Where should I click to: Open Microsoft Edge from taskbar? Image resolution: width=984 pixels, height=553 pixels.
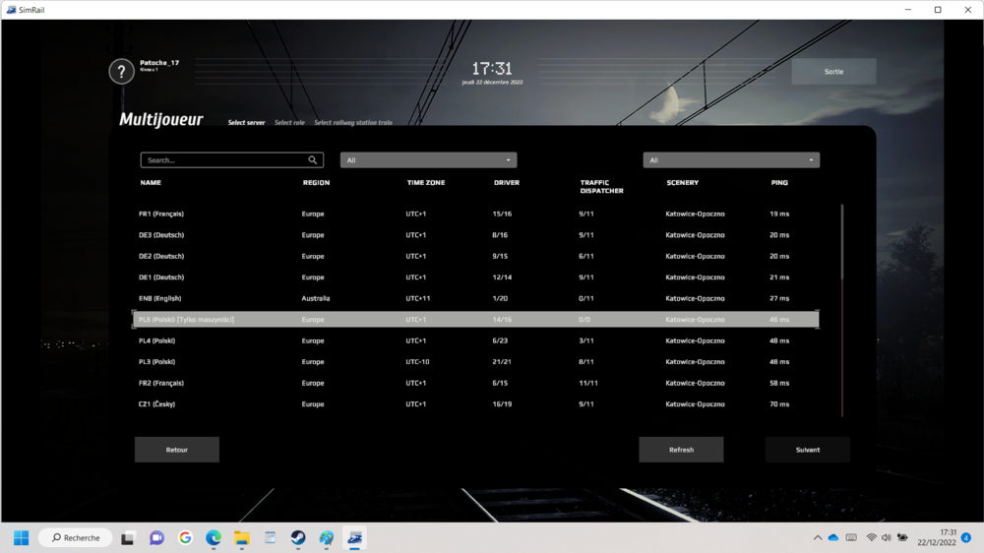tap(214, 538)
